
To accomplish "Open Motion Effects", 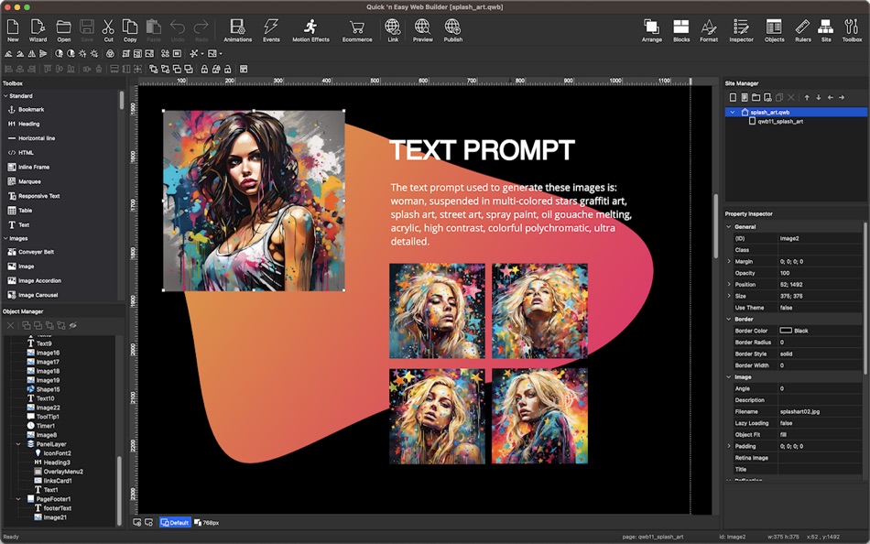I will click(310, 30).
